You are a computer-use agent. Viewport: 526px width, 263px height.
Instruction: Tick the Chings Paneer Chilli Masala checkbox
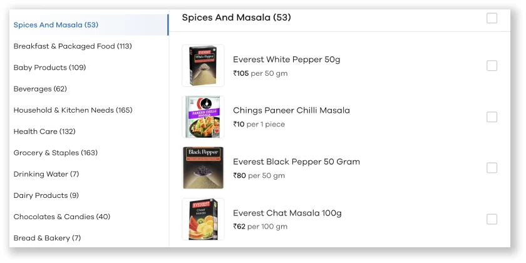492,117
